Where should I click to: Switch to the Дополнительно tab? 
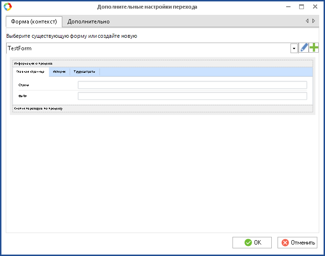[x=88, y=22]
